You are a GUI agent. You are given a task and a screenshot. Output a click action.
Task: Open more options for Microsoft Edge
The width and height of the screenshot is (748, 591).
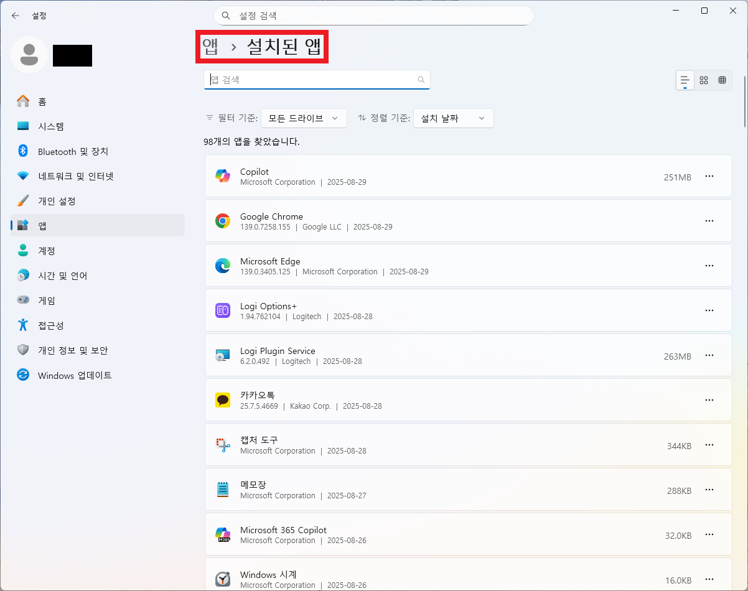tap(709, 266)
